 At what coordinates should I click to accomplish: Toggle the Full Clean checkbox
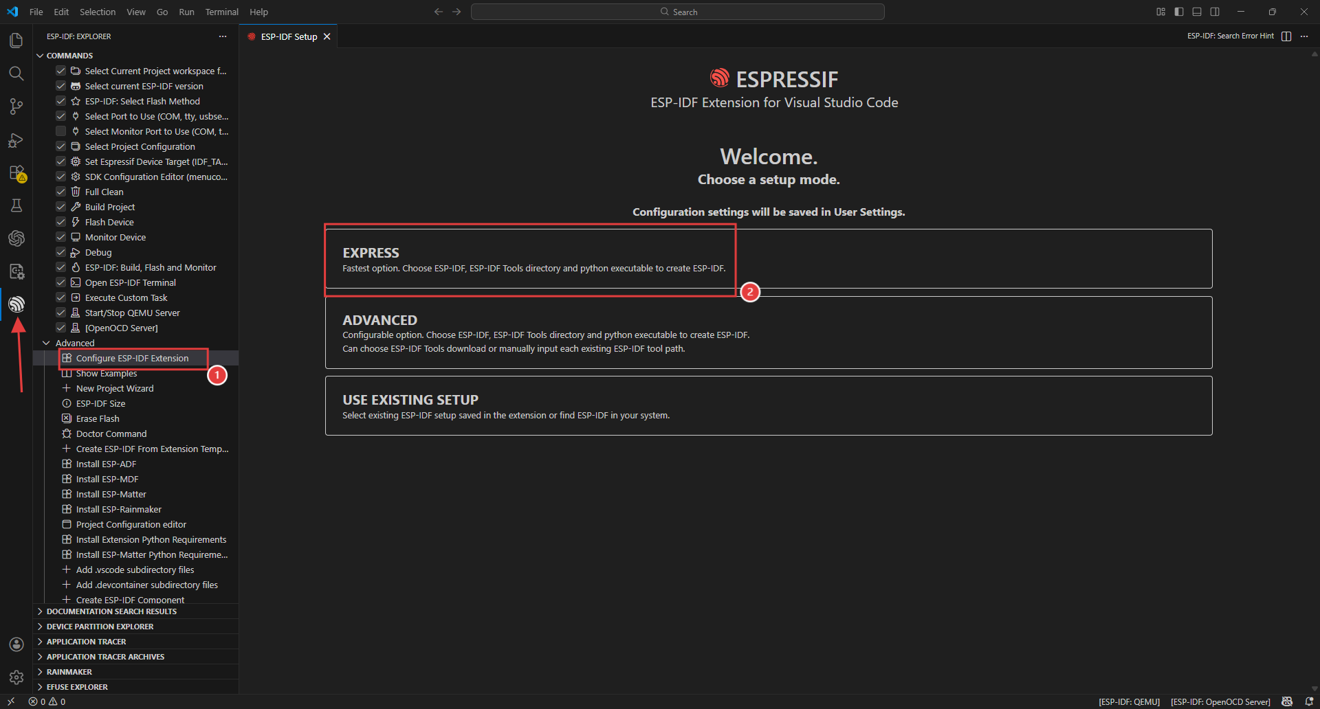60,192
